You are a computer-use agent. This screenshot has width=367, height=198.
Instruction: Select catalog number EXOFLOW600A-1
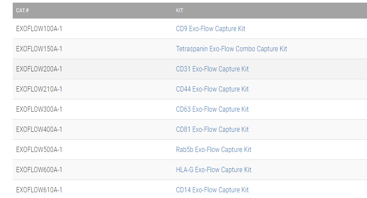click(39, 170)
